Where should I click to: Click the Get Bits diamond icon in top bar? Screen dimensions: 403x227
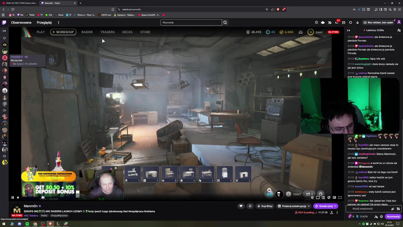357,22
